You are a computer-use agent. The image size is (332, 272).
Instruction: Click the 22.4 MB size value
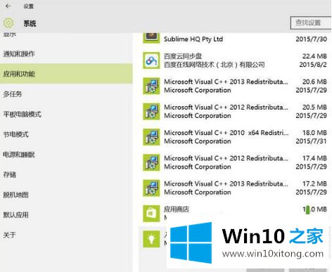314,56
